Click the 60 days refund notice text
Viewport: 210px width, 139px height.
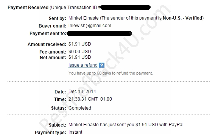[110, 73]
